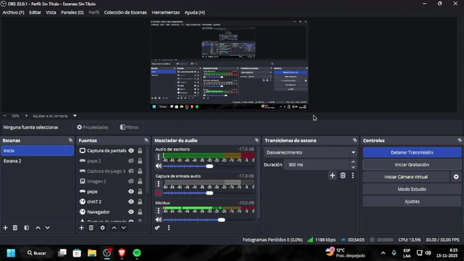Open Brave browser from taskbar
Image resolution: width=464 pixels, height=261 pixels.
click(122, 253)
